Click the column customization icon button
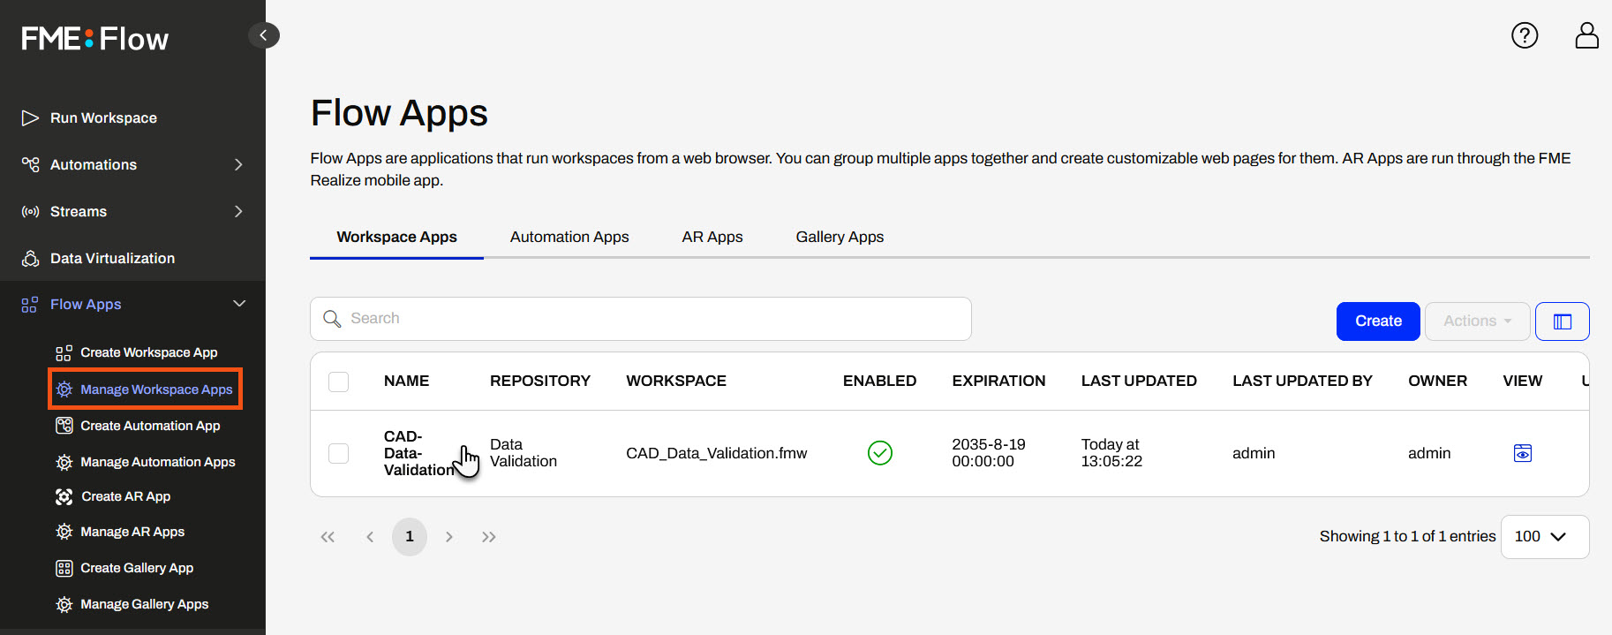The height and width of the screenshot is (635, 1612). (x=1562, y=321)
